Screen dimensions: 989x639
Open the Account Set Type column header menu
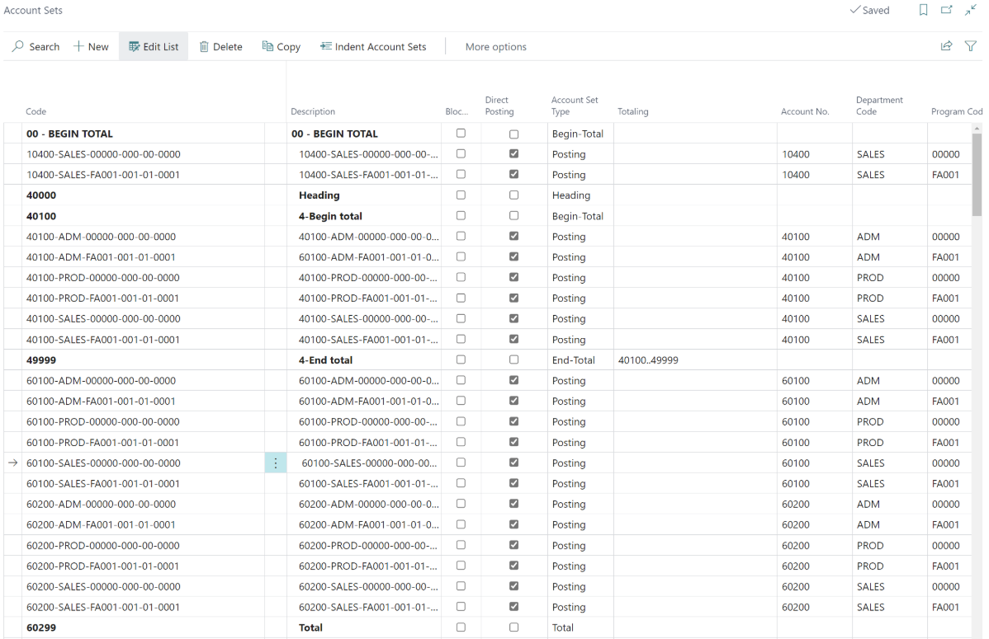[x=575, y=106]
